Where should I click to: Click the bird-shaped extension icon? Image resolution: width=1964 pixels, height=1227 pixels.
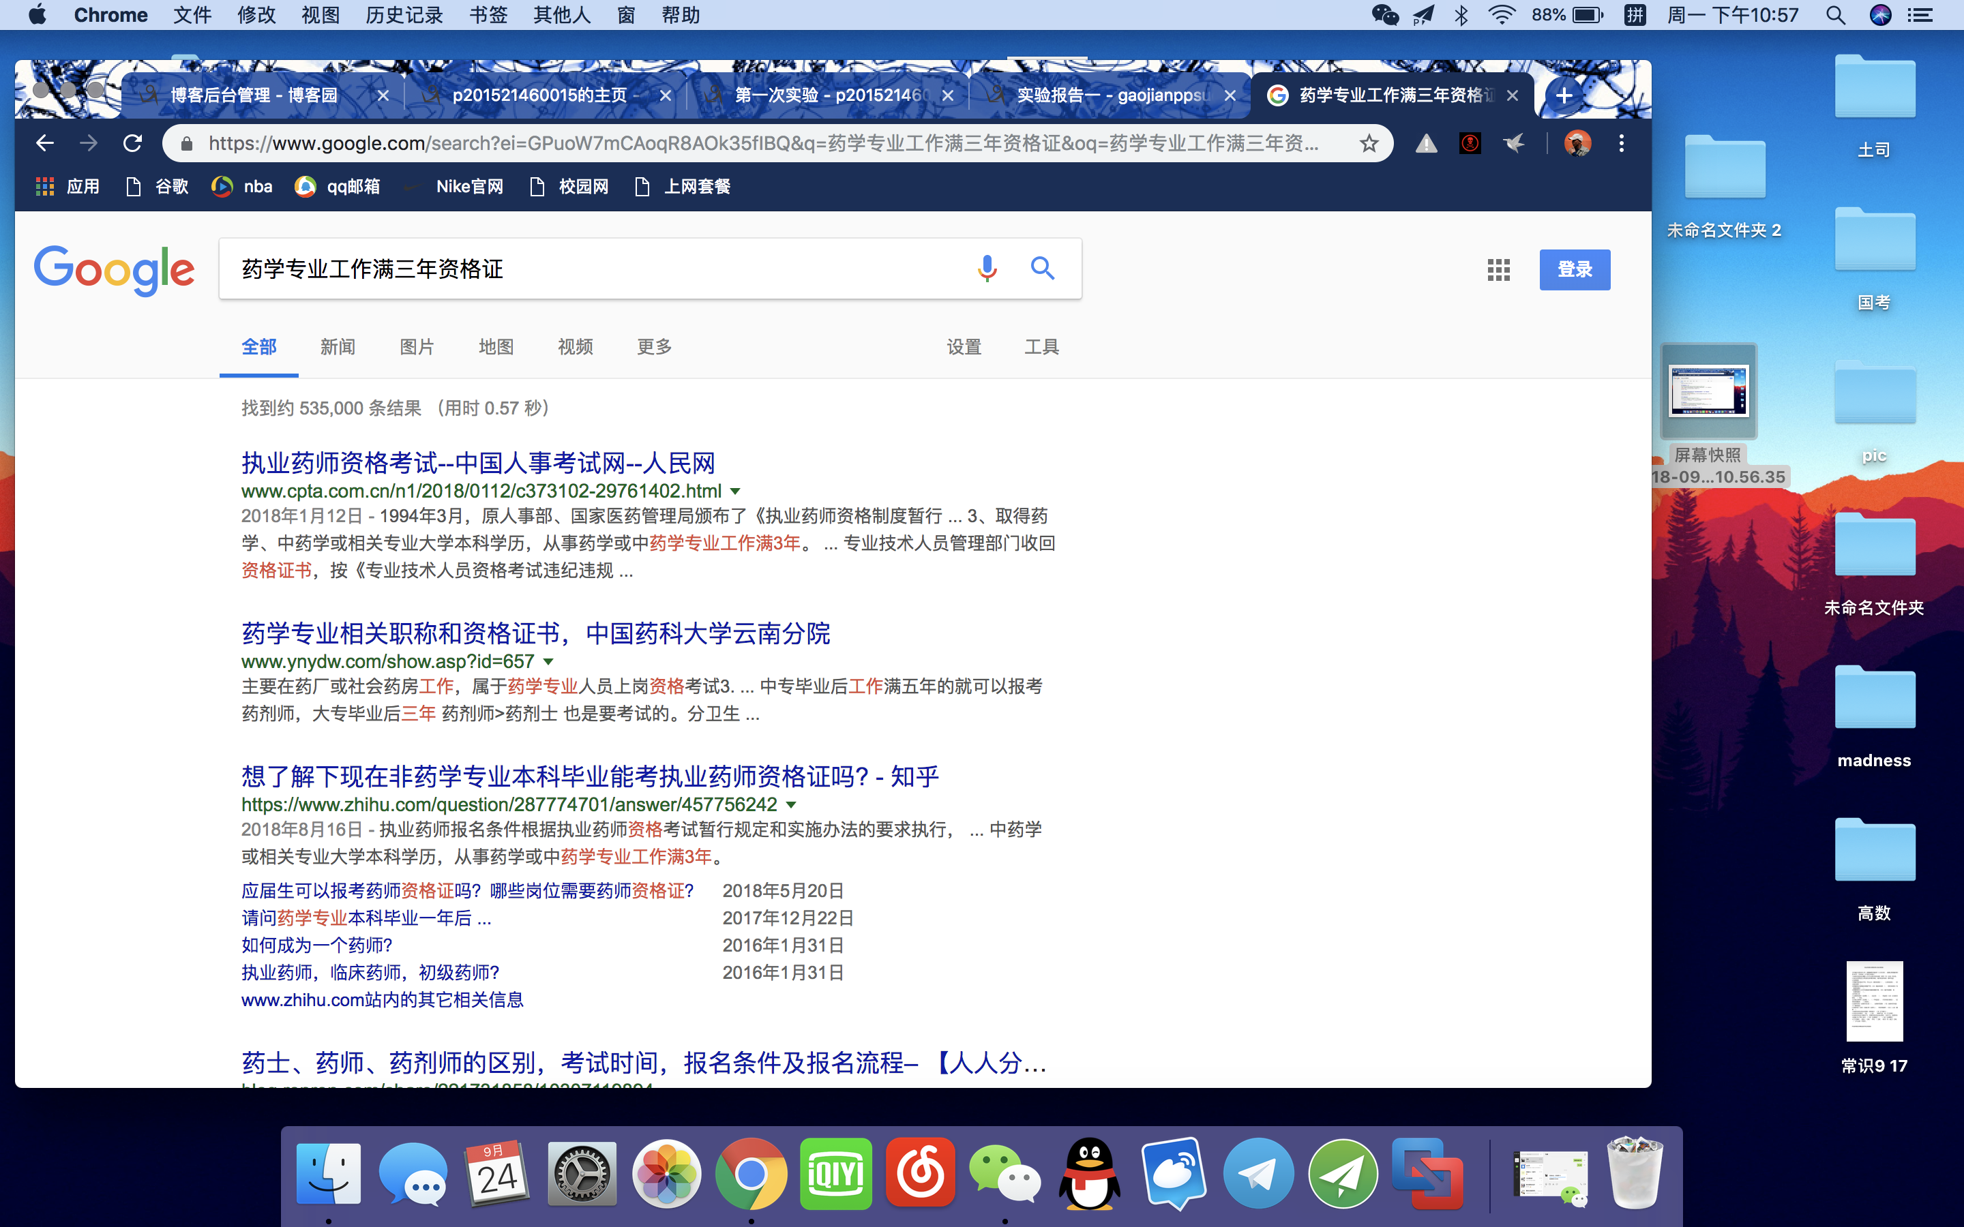pyautogui.click(x=1515, y=144)
